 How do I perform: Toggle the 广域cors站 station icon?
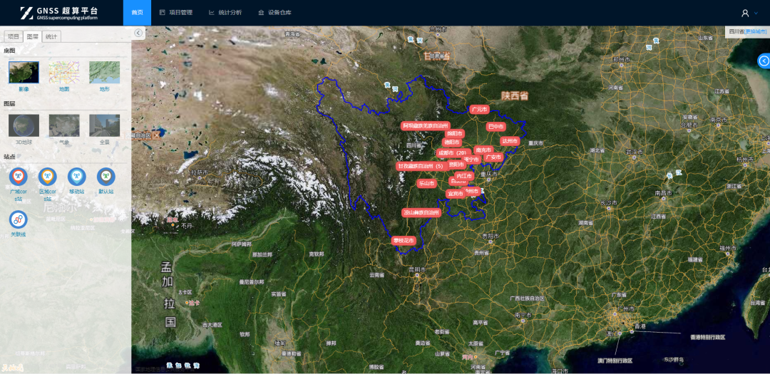(18, 177)
